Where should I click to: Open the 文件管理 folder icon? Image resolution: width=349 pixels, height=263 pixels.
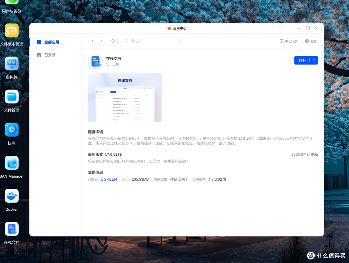click(x=12, y=97)
